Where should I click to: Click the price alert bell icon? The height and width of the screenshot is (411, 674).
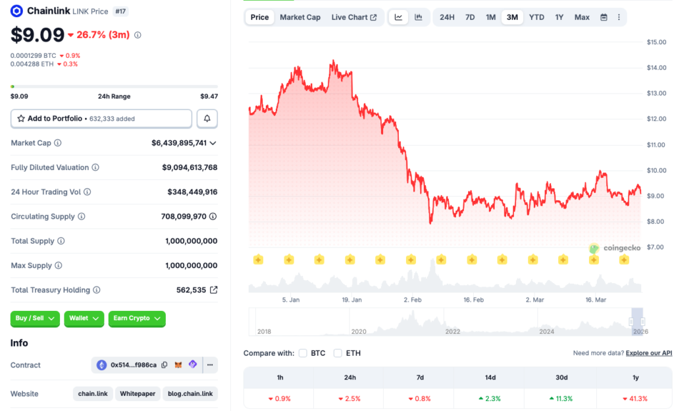207,119
